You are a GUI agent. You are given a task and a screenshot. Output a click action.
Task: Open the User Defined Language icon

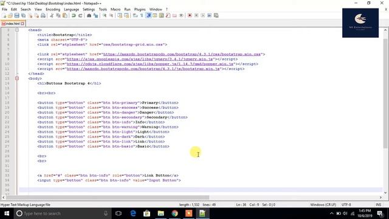[155, 15]
